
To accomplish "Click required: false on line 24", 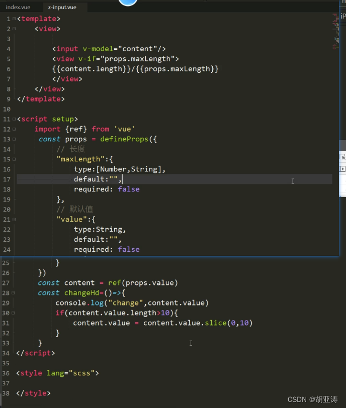I will point(107,249).
